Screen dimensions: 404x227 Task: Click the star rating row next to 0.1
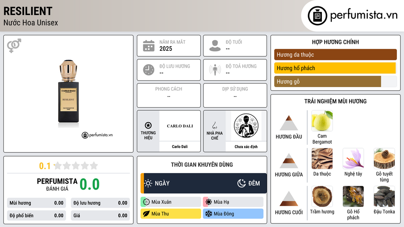(x=76, y=166)
